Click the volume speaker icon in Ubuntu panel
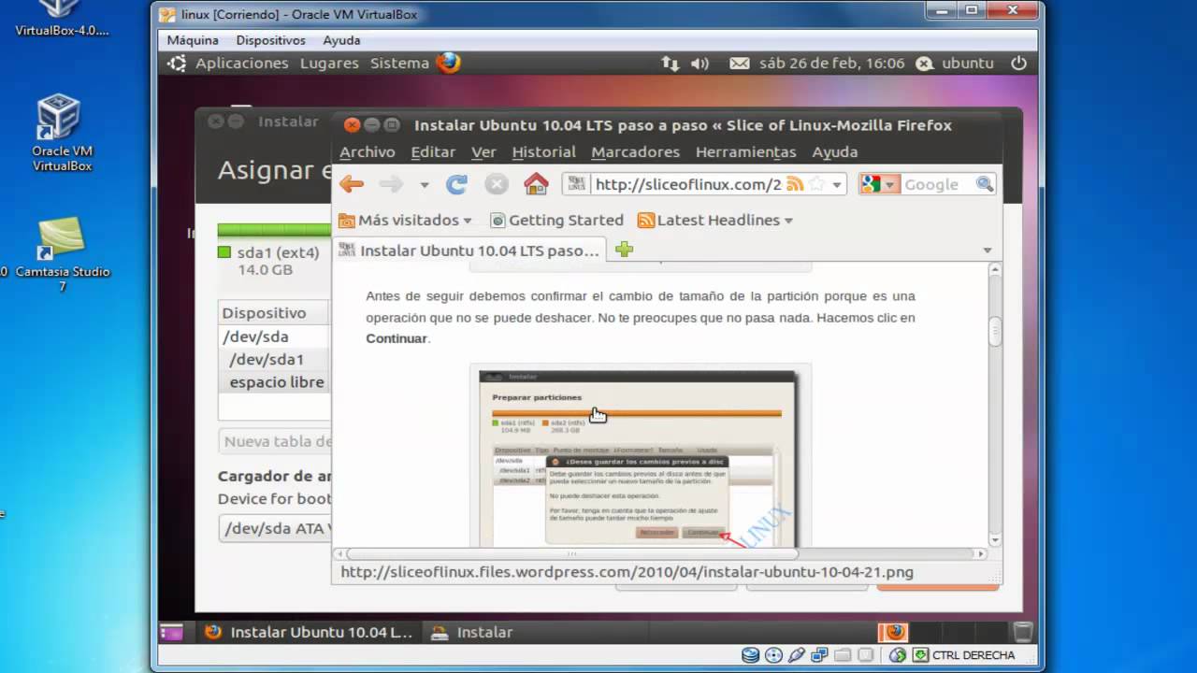Screen dimensions: 1197x673 pyautogui.click(x=699, y=63)
